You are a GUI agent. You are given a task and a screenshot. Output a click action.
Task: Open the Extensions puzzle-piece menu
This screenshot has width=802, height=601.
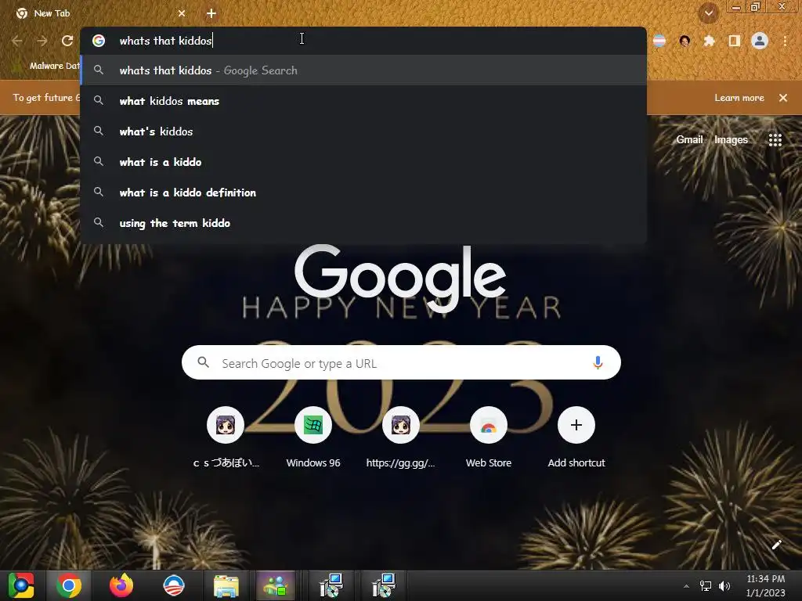point(710,41)
